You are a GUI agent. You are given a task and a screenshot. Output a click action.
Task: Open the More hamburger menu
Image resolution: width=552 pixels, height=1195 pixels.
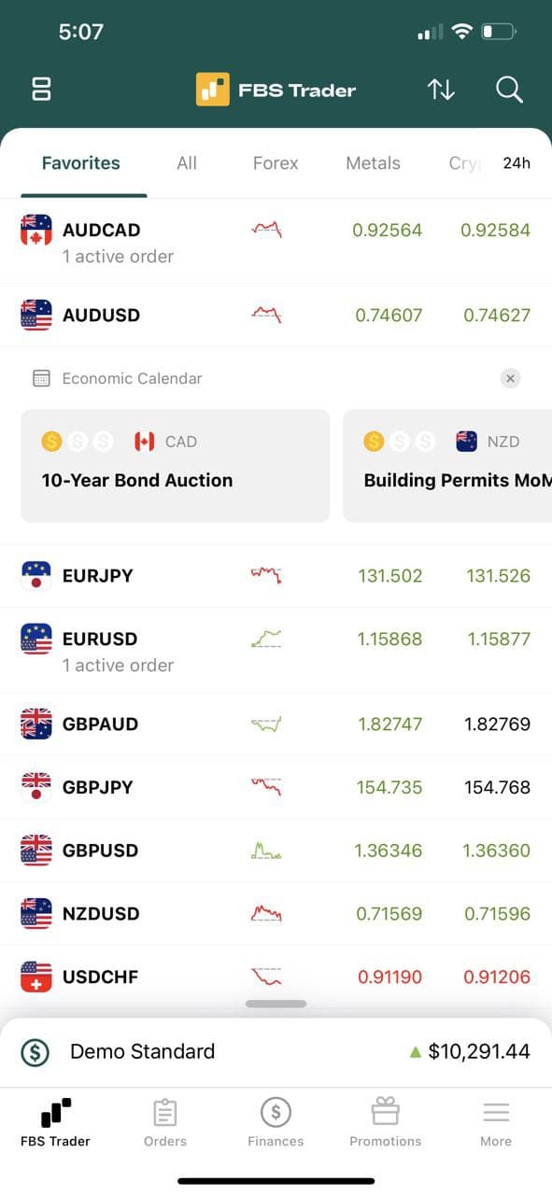coord(495,1112)
